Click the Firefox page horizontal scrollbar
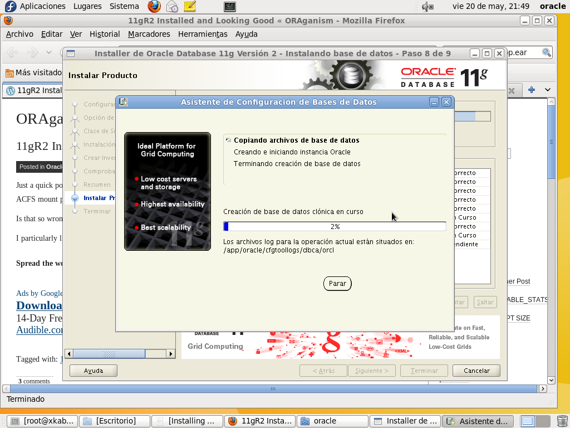Screen dimensions: 570x428 [x=273, y=388]
